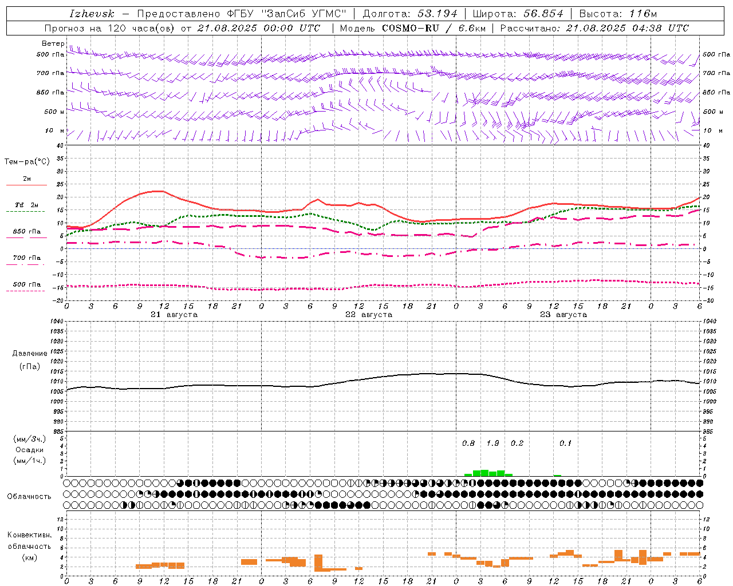The image size is (733, 586).
Task: Click the '0.2' precipitation amount
Action: coord(517,444)
